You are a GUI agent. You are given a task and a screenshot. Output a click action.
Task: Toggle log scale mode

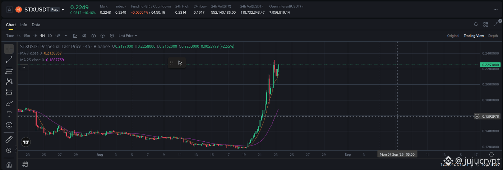[484, 164]
